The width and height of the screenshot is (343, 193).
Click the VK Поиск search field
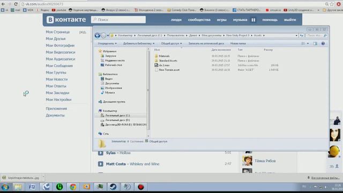118,20
